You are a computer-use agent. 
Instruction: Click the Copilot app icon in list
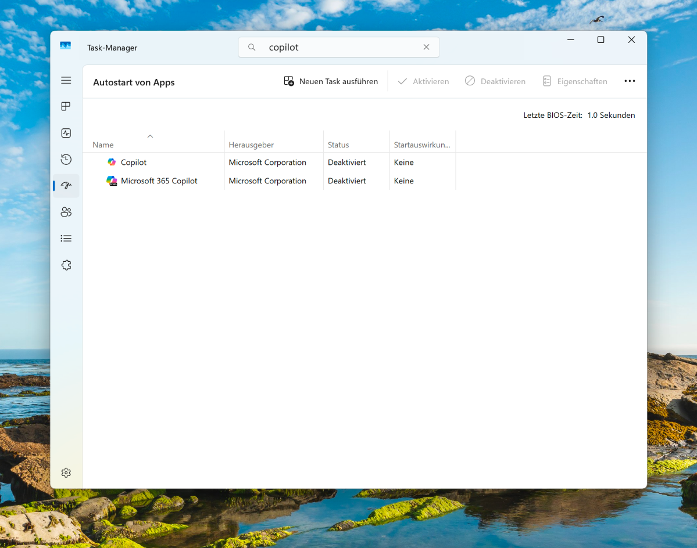[112, 163]
